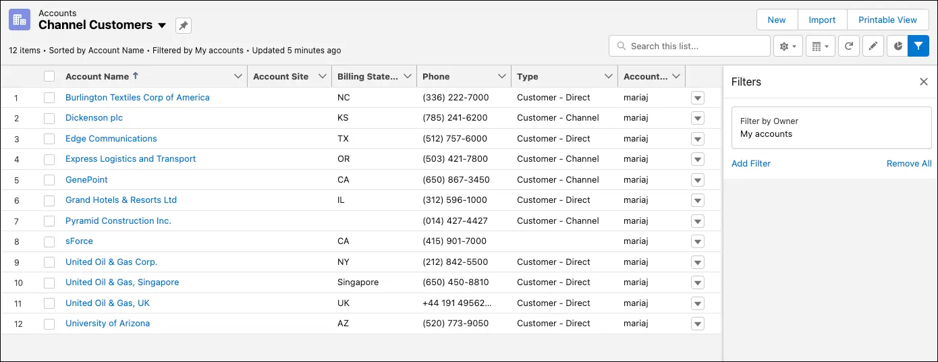Open row actions for Pyramid Construction Inc.
Viewport: 938px width, 362px height.
pyautogui.click(x=698, y=221)
